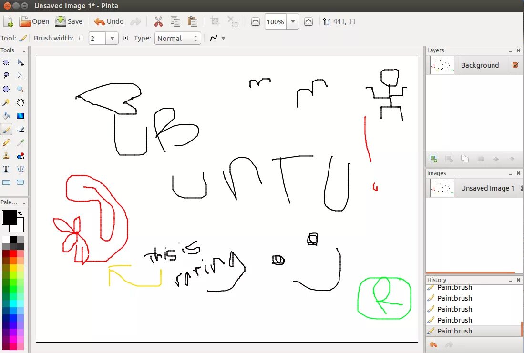Click the Save button
The width and height of the screenshot is (524, 353).
coord(69,22)
